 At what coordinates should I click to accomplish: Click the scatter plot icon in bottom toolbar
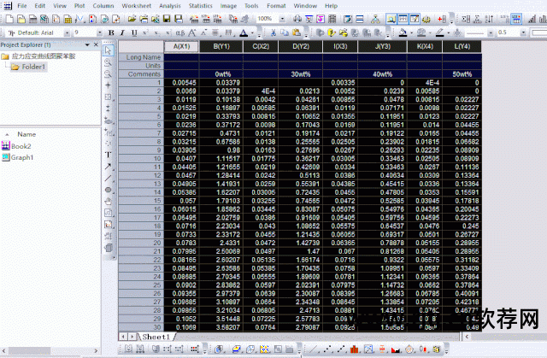coord(327,349)
